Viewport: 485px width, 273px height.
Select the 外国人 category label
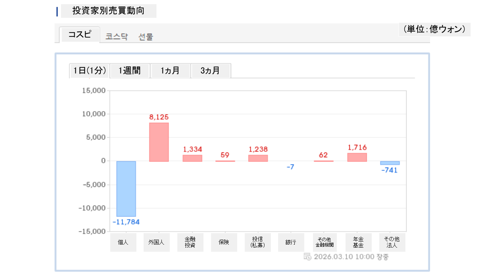156,242
